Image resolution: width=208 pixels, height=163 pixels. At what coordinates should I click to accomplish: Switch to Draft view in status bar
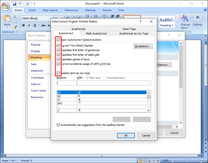[x=158, y=161]
